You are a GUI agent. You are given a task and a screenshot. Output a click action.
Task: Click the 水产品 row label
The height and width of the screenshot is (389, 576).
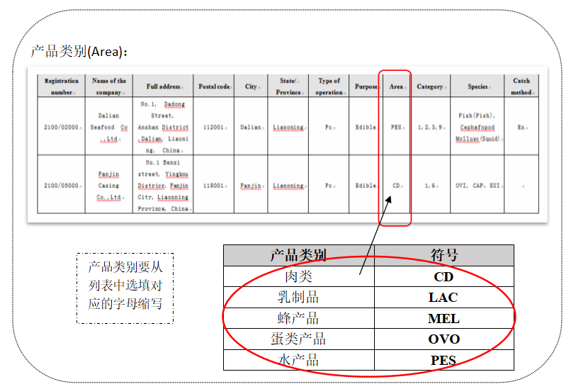pyautogui.click(x=299, y=360)
